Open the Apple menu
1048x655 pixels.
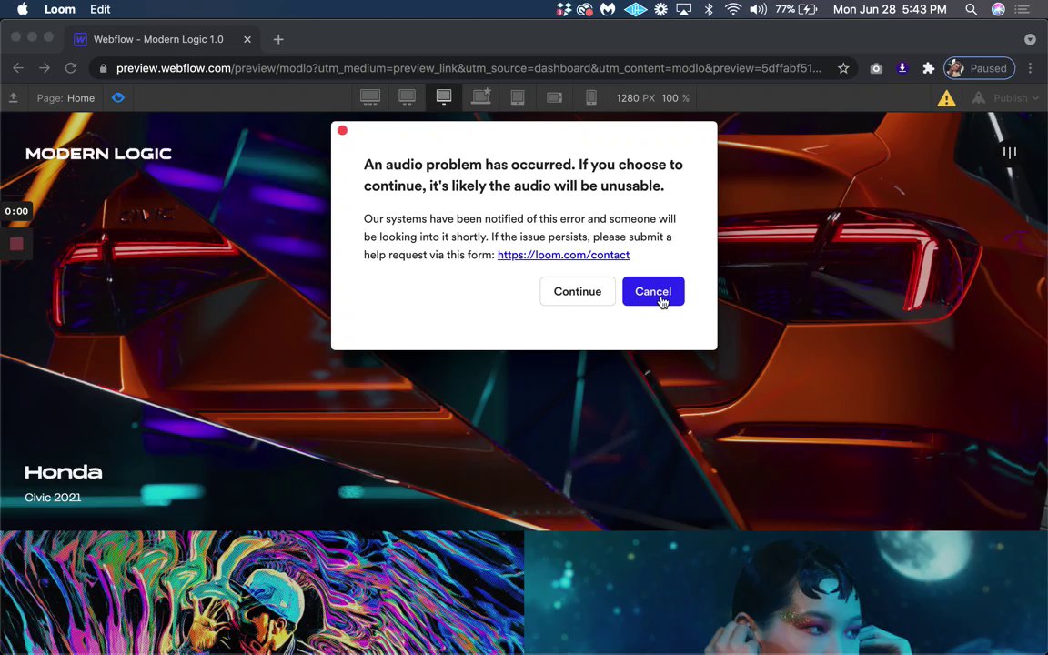(x=23, y=9)
